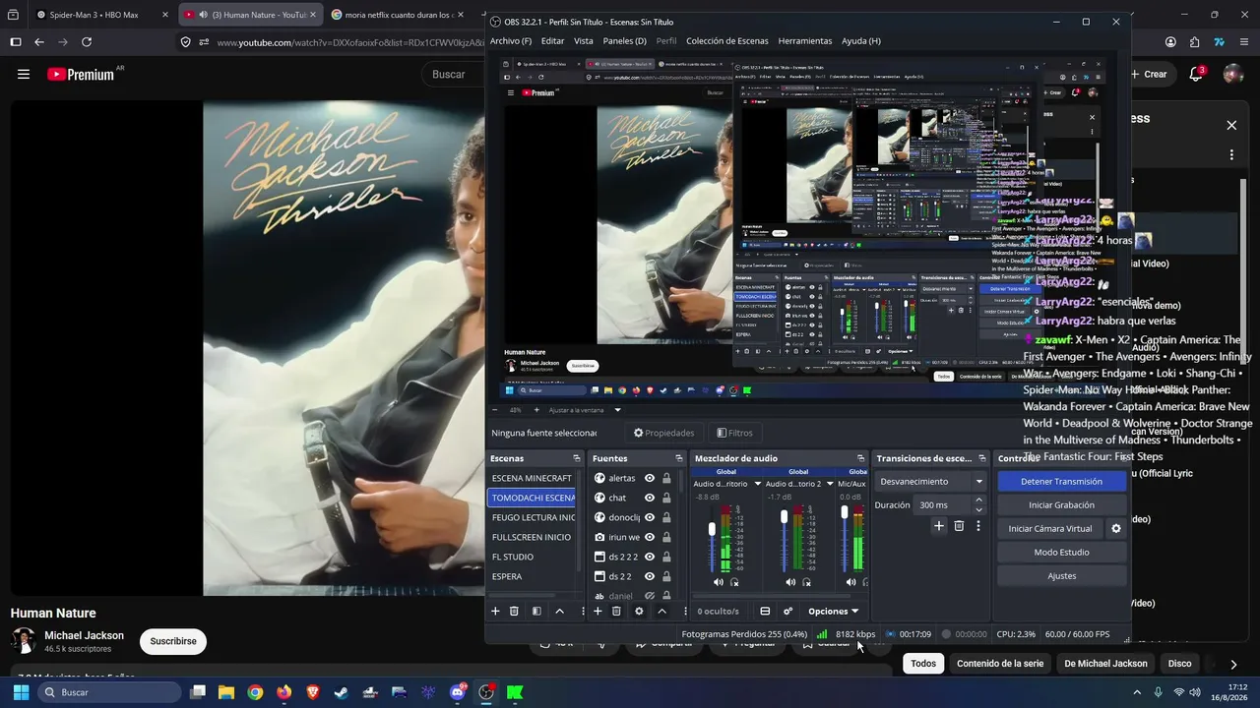Viewport: 1260px width, 708px height.
Task: Move selected scene up in Escenas
Action: click(560, 611)
